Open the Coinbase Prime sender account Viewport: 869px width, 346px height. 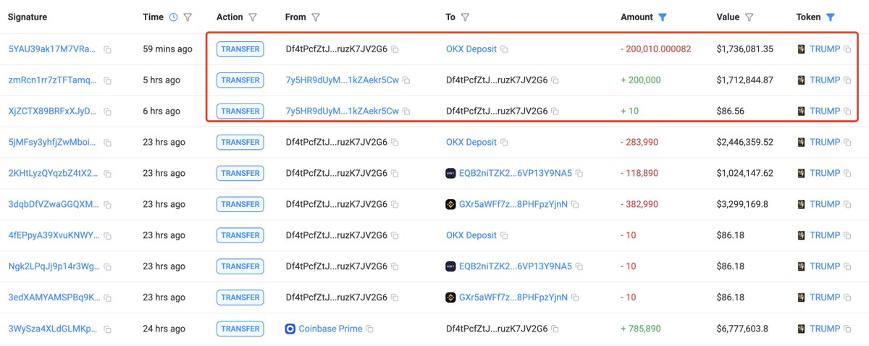tap(330, 329)
